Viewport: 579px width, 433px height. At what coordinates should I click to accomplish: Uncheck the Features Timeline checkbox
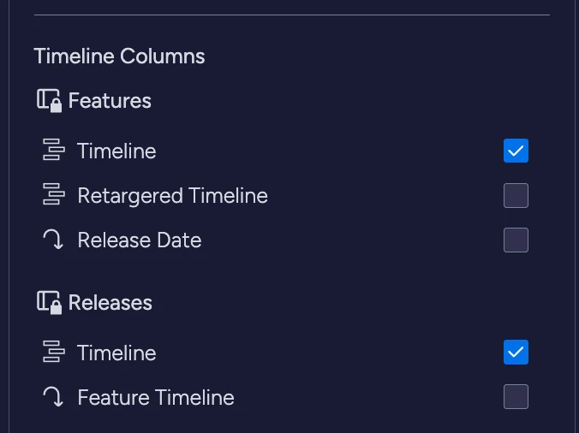[x=516, y=151]
